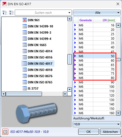Select DIN 961 in the standards tree
122x137 pixels.
[x=34, y=20]
